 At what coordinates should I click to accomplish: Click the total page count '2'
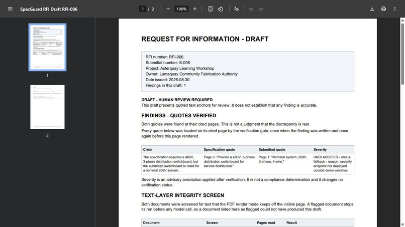[153, 9]
